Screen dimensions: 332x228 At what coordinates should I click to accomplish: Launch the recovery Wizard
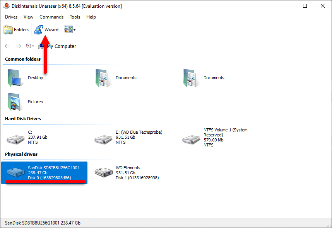tap(46, 30)
